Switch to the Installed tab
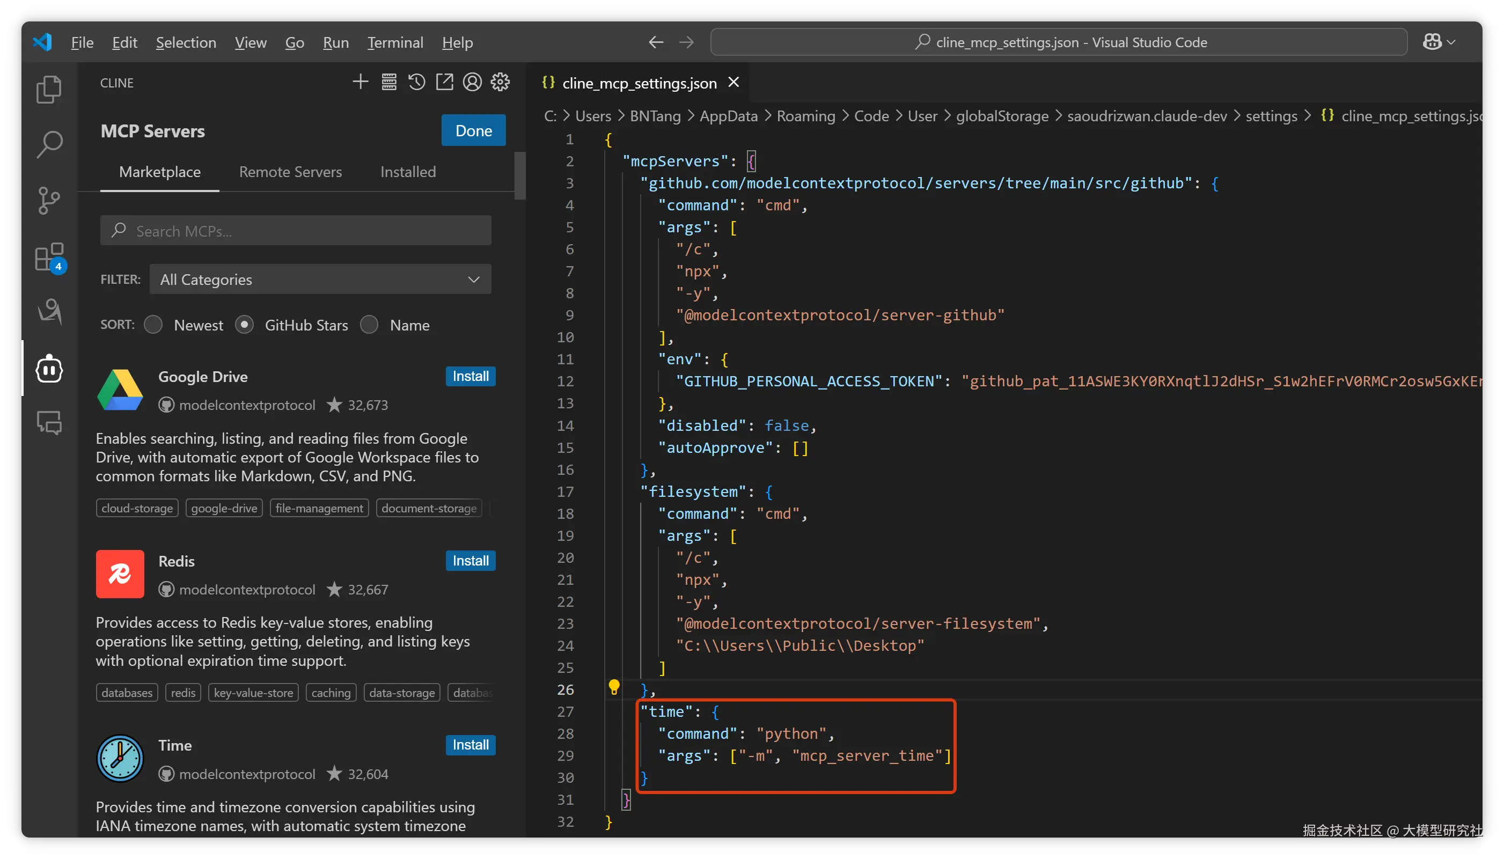This screenshot has height=859, width=1504. tap(408, 172)
